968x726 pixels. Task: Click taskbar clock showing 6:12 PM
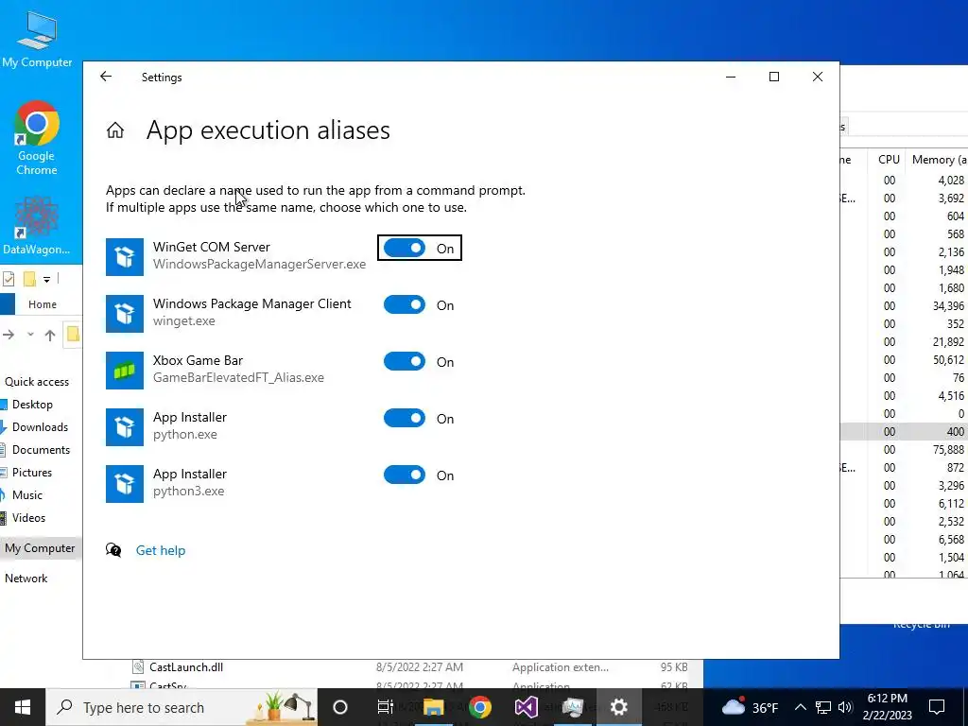[887, 707]
